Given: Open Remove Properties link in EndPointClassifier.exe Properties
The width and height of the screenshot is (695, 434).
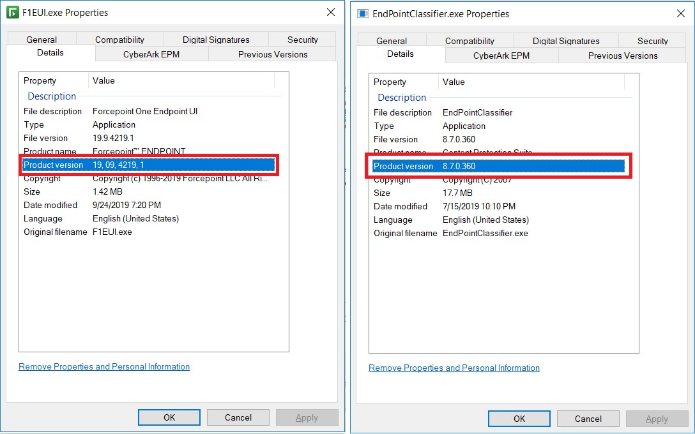Looking at the screenshot, I should click(454, 368).
